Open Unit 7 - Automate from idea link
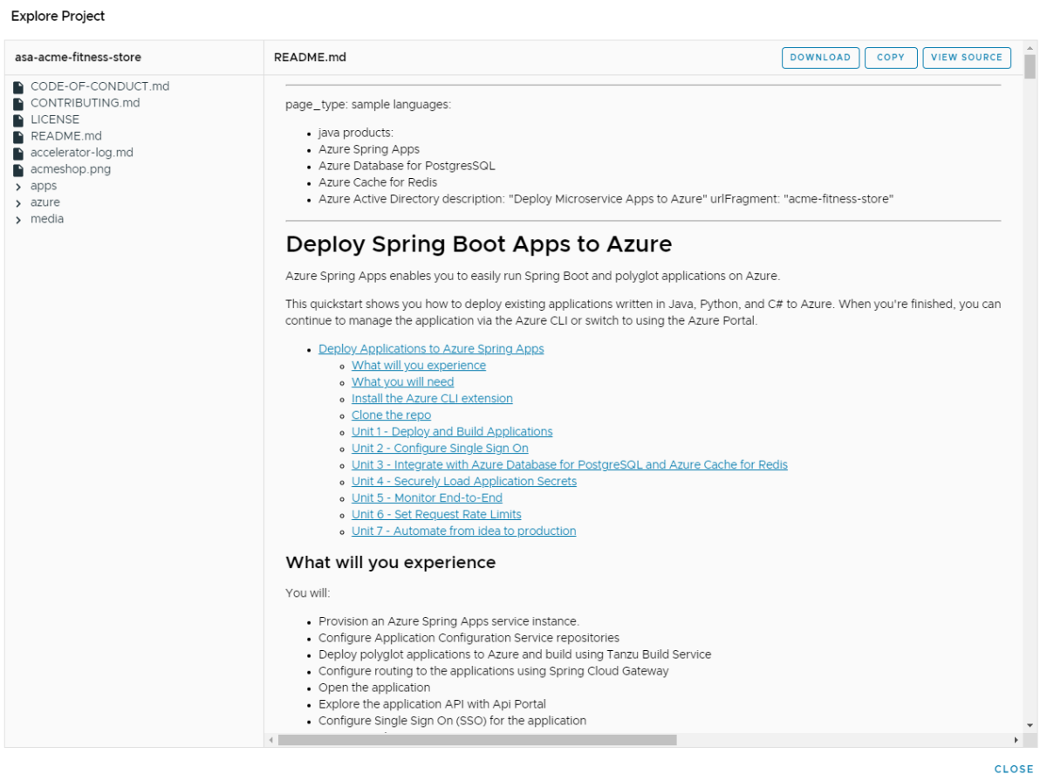This screenshot has width=1047, height=781. (x=464, y=531)
